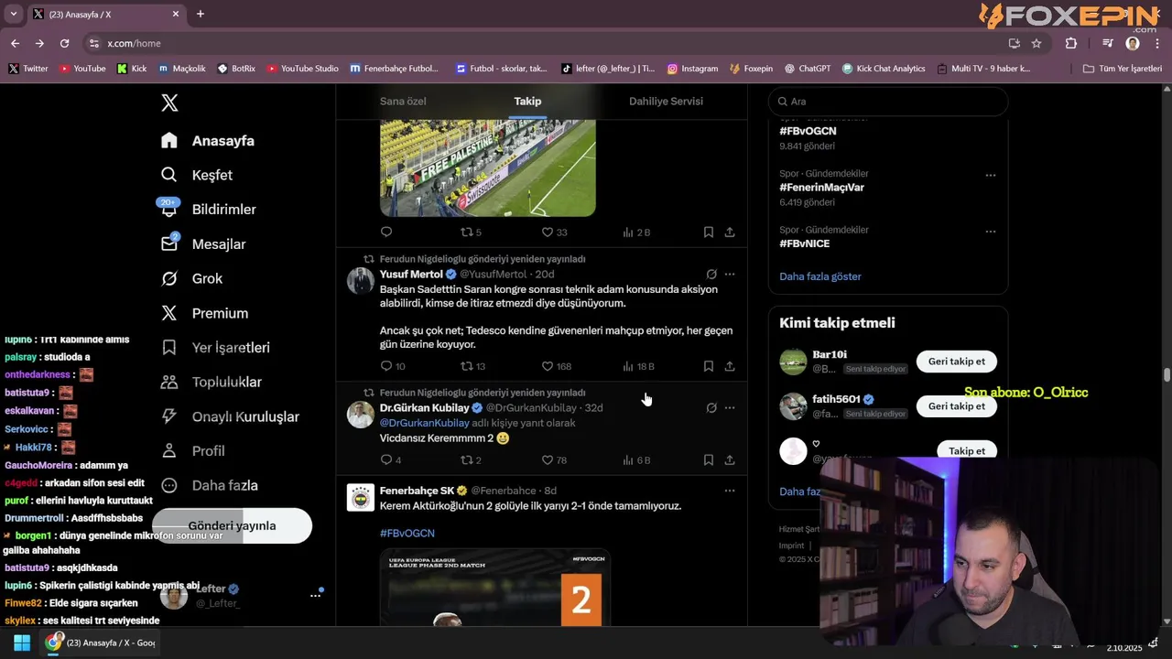Open Fenerbahçe SK profile avatar
Image resolution: width=1172 pixels, height=659 pixels.
point(361,497)
